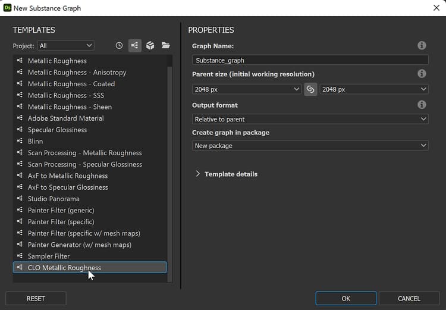This screenshot has height=310, width=446.
Task: Select Metallic Roughness - Anisotropy template
Action: tap(90, 73)
